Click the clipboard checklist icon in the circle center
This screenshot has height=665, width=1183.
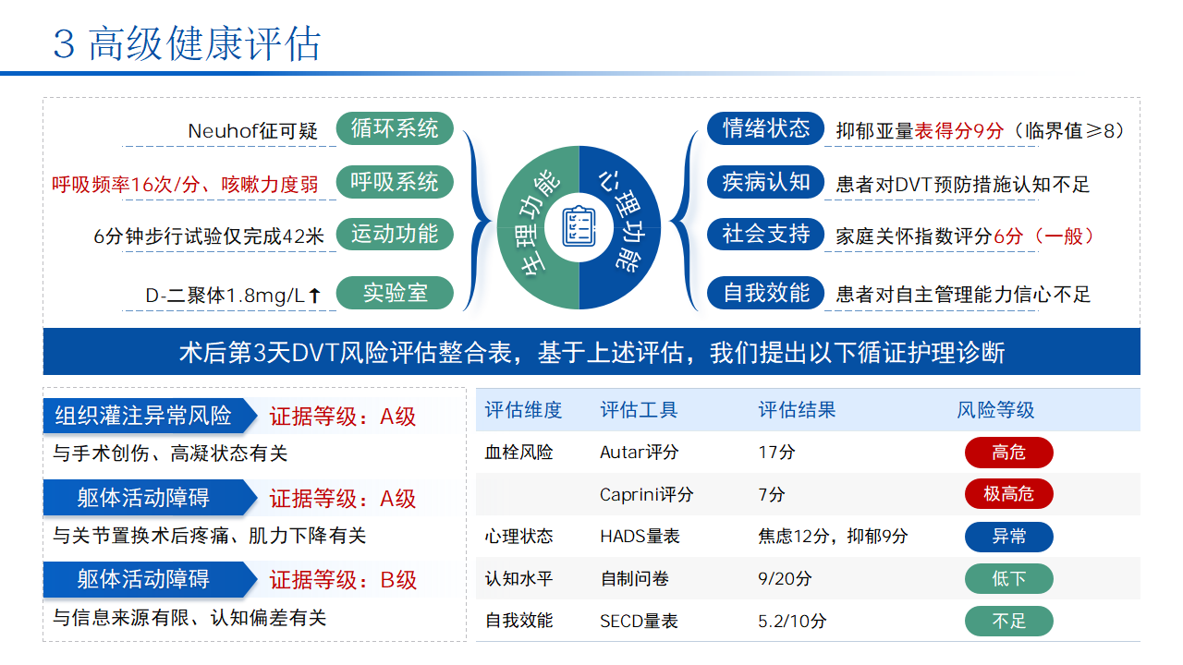579,227
